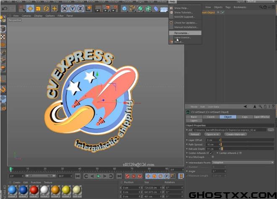The width and height of the screenshot is (277, 199).
Task: Click the Reload button
Action: tap(194, 134)
